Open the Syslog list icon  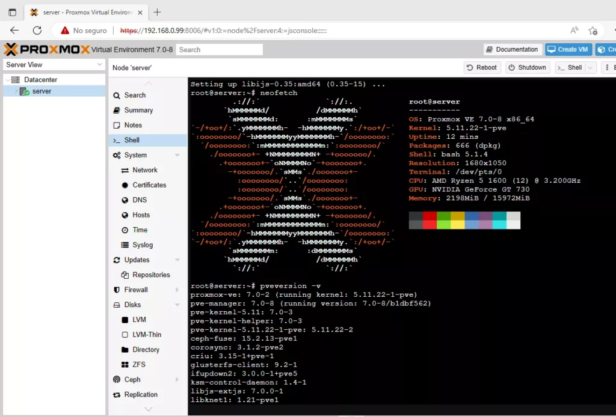point(125,245)
